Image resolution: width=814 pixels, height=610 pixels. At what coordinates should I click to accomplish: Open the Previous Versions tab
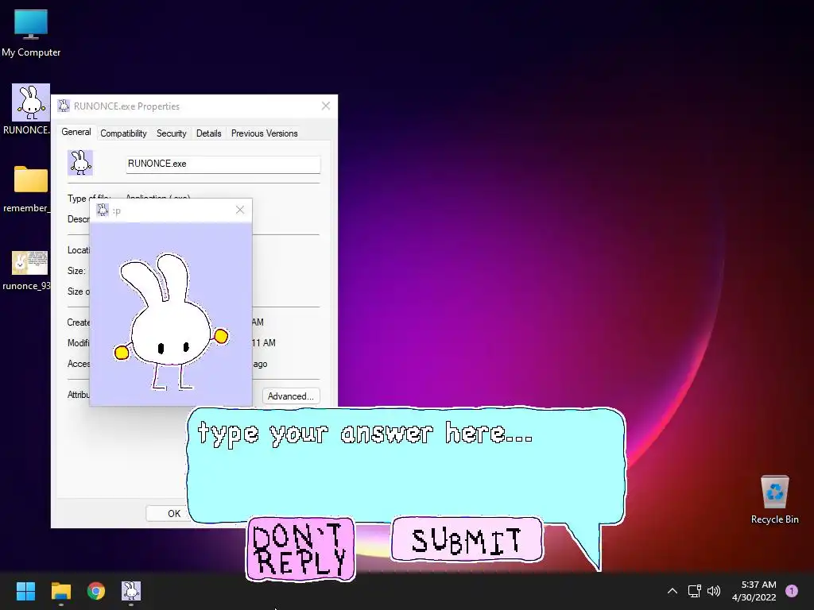point(264,133)
